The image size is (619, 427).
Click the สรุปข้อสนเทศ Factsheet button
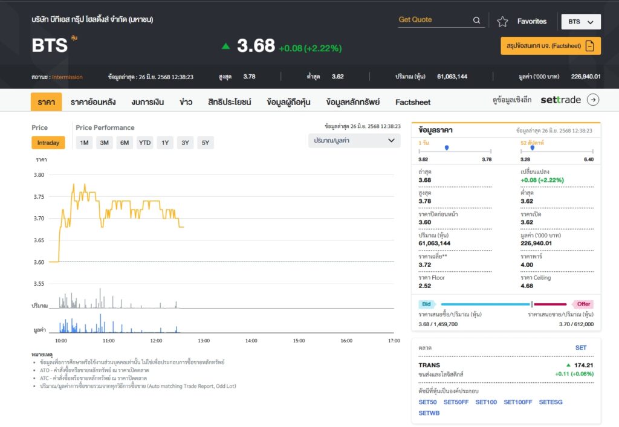551,46
